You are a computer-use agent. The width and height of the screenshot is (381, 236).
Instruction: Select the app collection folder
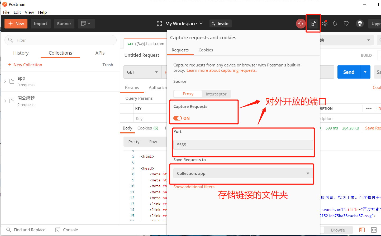(x=60, y=81)
